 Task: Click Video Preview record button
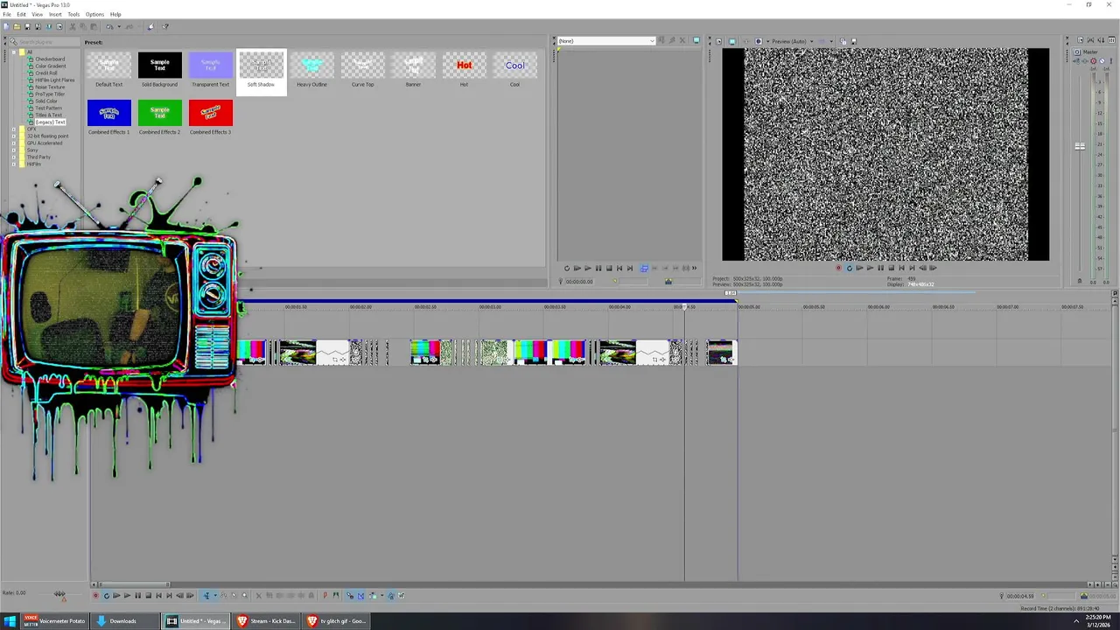(838, 268)
